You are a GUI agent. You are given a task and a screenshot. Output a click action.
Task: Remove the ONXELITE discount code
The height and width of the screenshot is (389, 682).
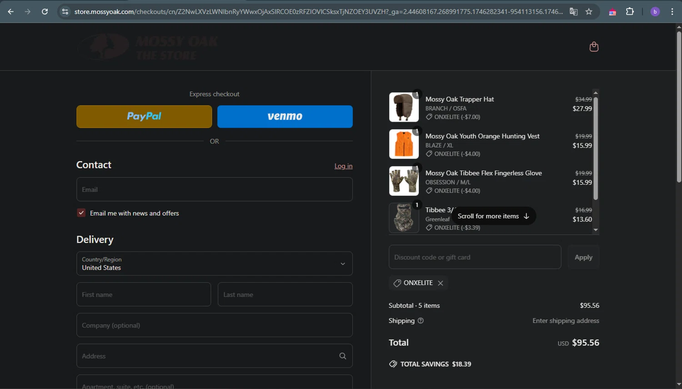(441, 283)
